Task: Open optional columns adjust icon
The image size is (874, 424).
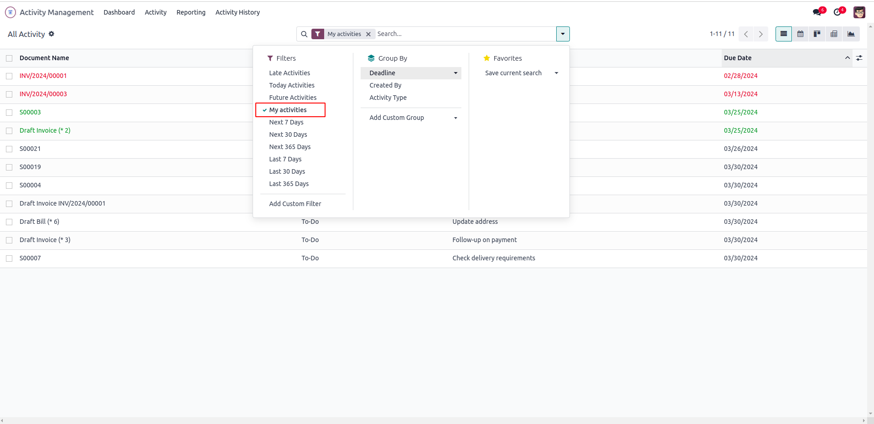Action: tap(859, 58)
